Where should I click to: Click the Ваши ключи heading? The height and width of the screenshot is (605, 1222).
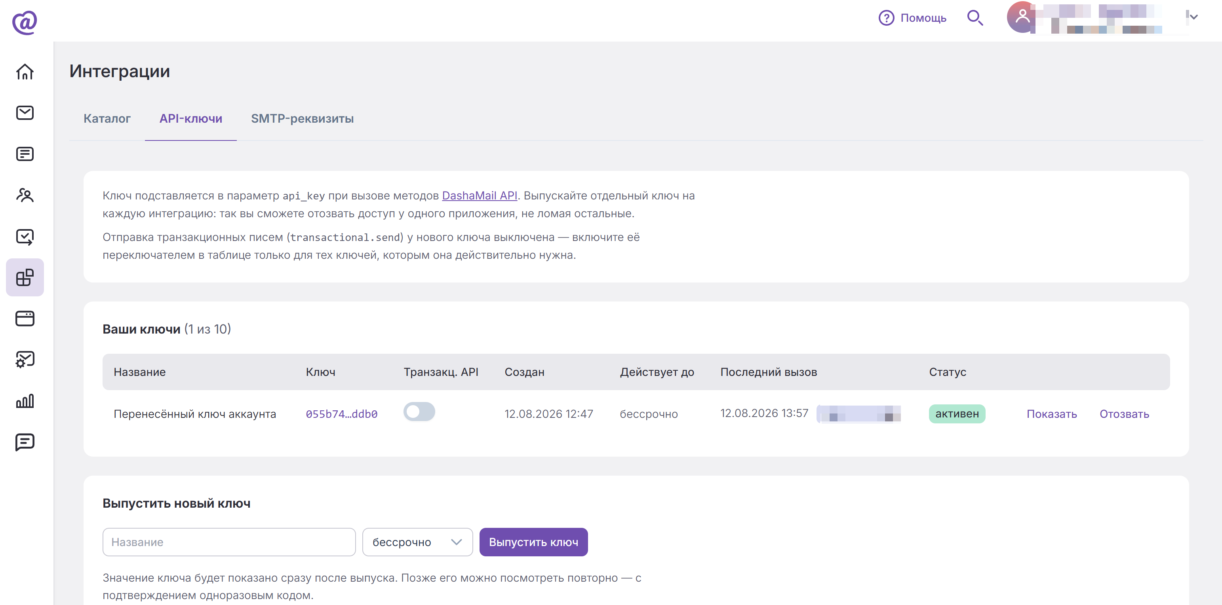click(141, 329)
